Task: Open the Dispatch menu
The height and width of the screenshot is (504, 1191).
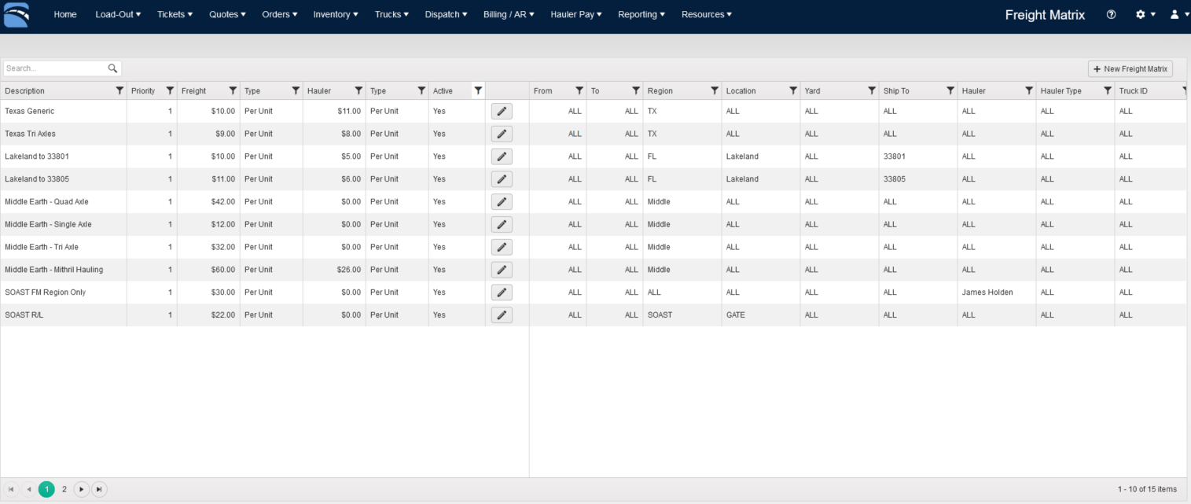Action: click(x=446, y=15)
